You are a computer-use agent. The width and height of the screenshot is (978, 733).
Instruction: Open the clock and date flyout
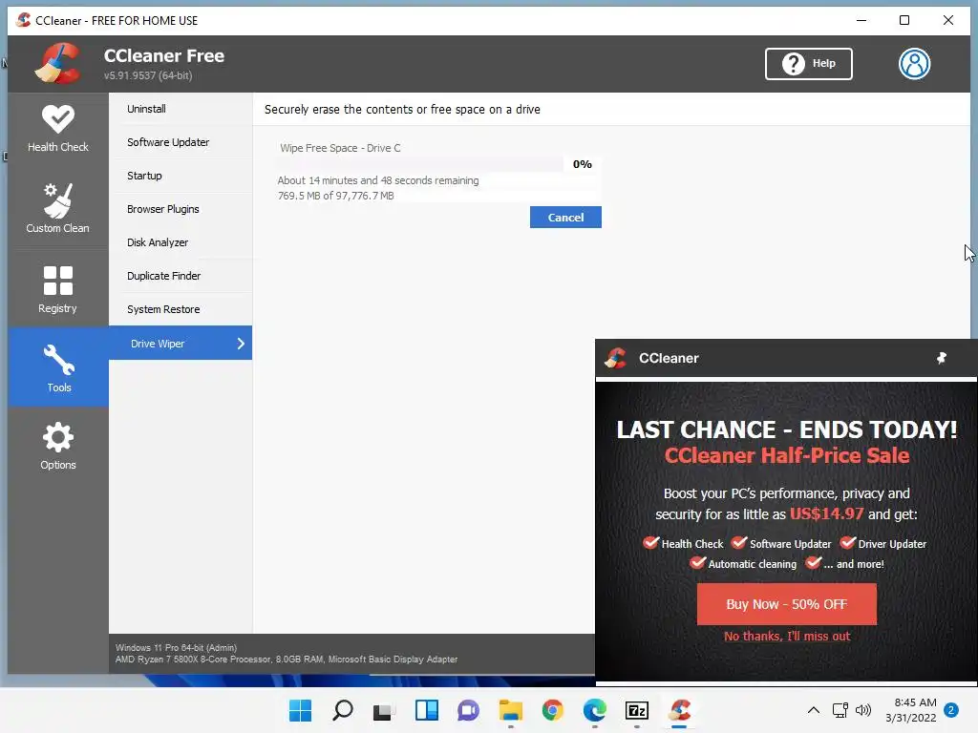[911, 710]
